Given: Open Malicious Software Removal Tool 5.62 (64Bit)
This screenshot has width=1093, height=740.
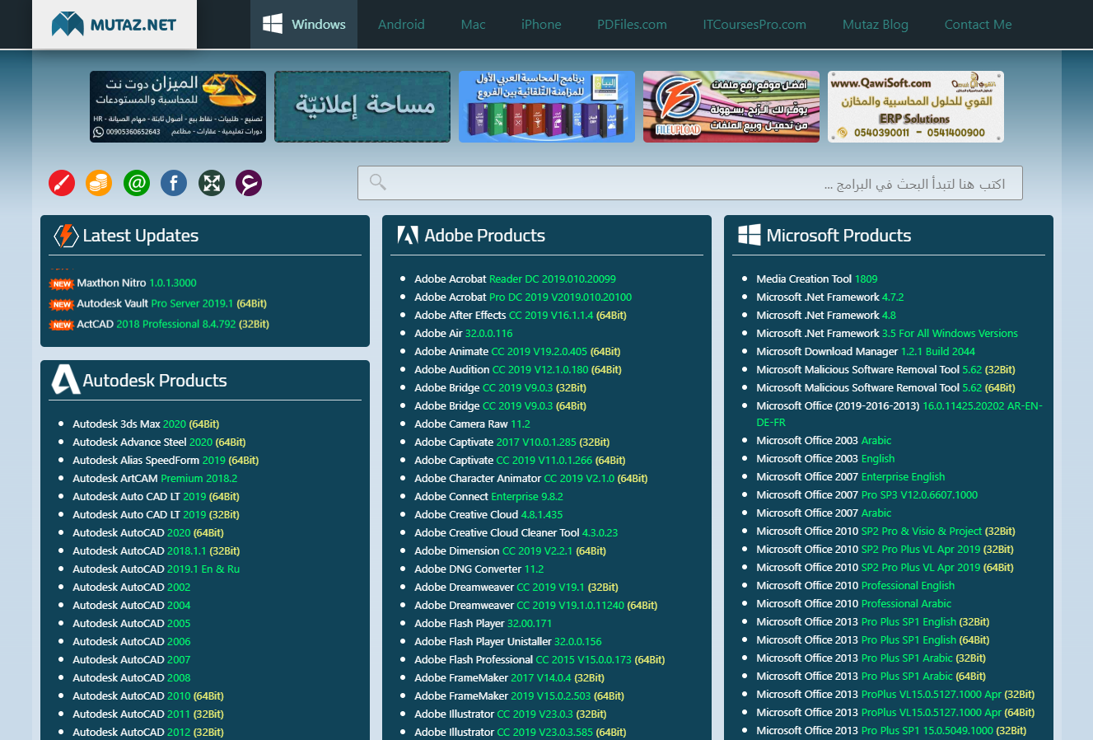Looking at the screenshot, I should point(885,387).
